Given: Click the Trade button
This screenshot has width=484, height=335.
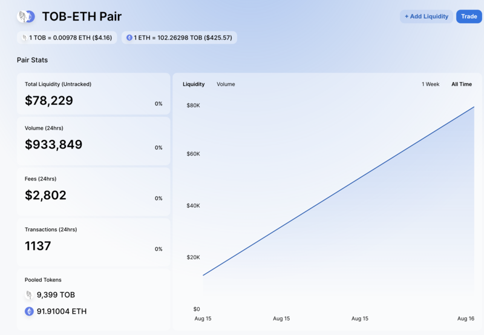Looking at the screenshot, I should [469, 16].
